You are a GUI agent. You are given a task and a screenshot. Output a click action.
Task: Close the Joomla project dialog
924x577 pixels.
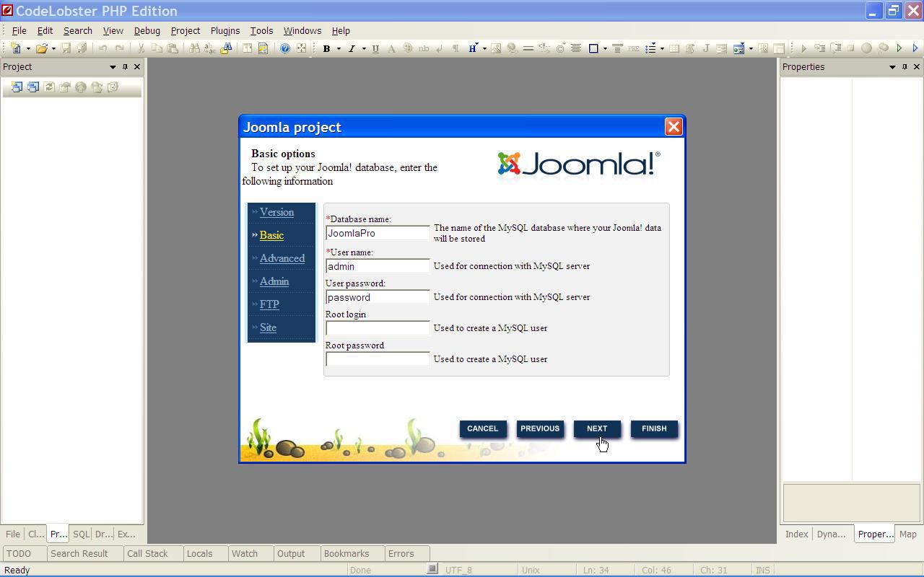point(674,127)
